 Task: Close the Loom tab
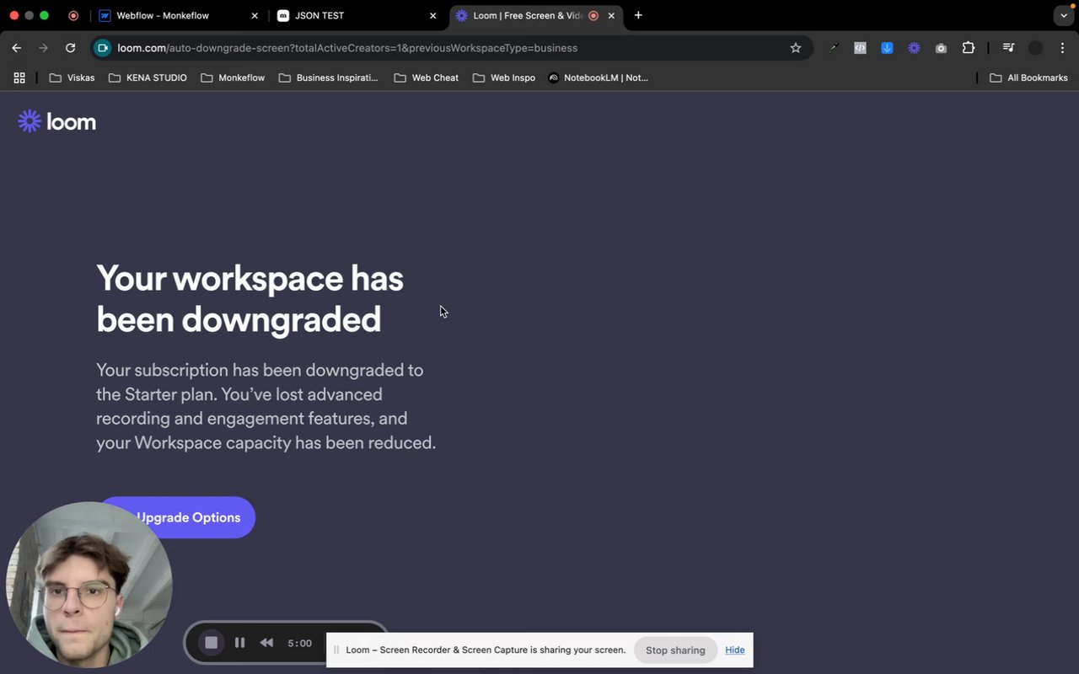611,15
